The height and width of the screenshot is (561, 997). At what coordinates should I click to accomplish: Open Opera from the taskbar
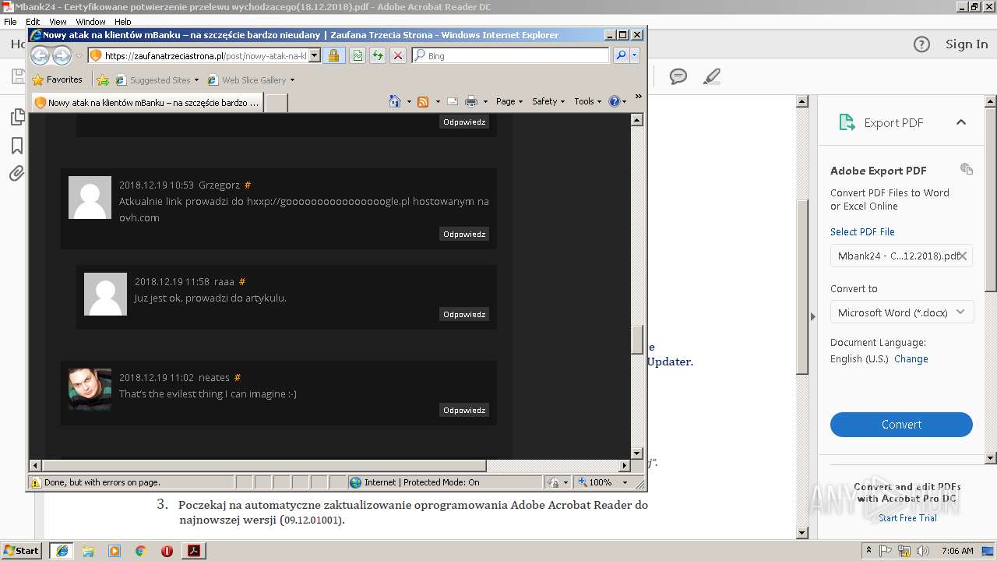167,551
